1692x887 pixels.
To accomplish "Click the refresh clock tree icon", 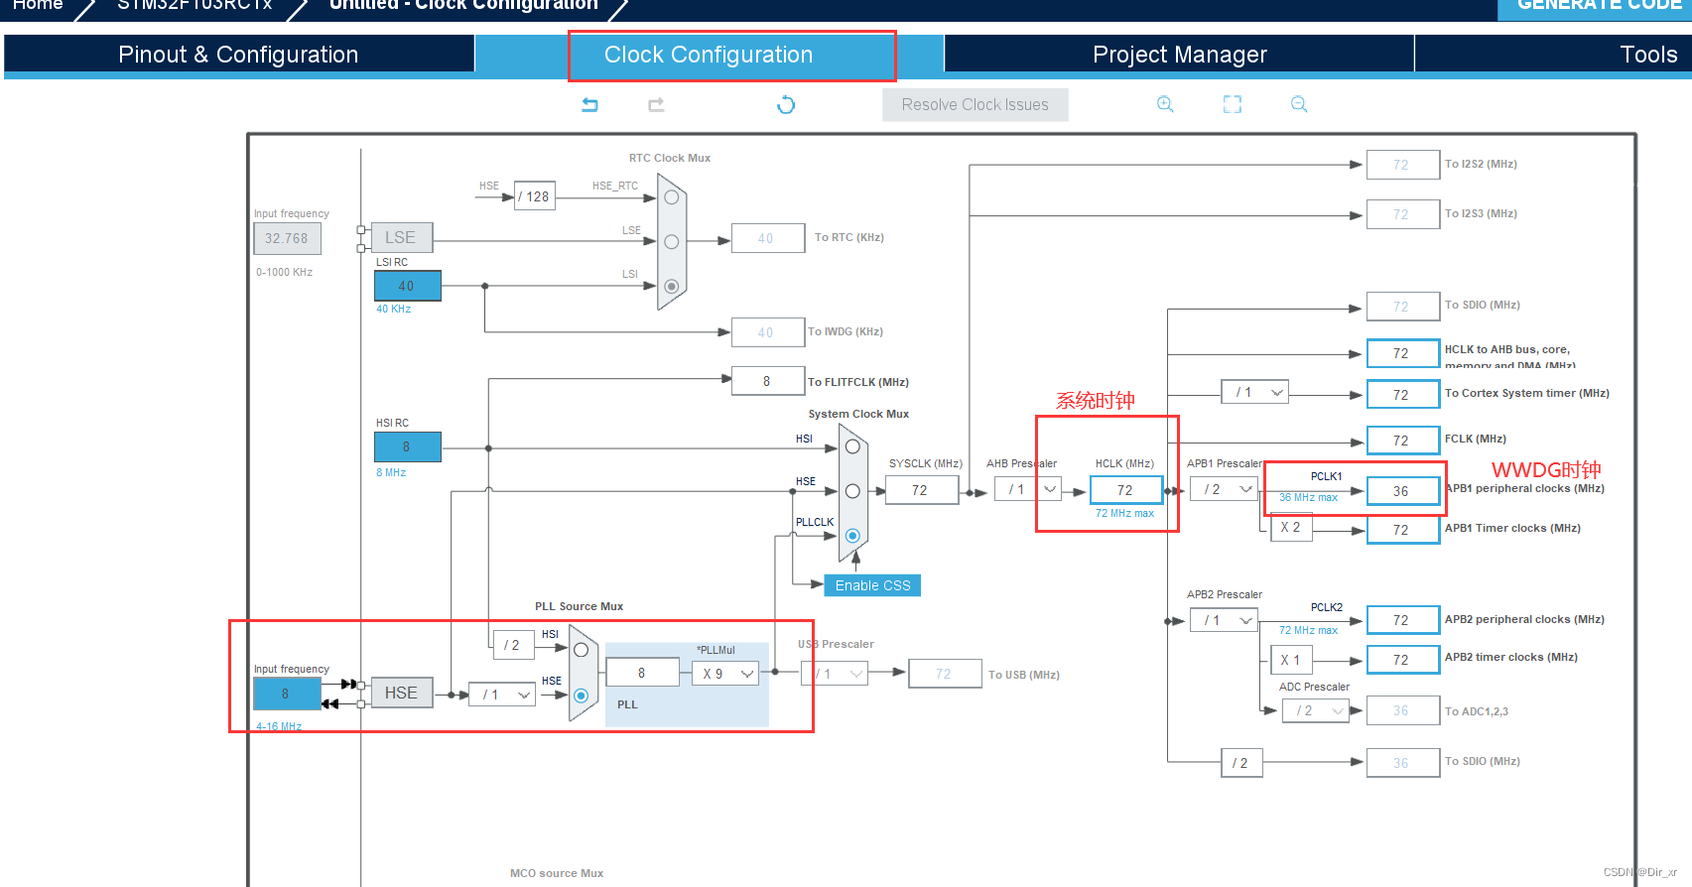I will [786, 104].
